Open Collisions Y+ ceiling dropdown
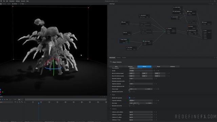This screenshot has height=122, width=217. (x=141, y=117)
